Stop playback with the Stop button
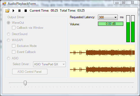The image size is (140, 96). [x=26, y=11]
